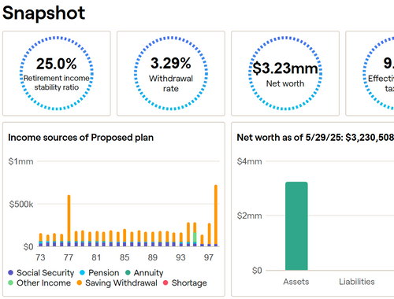Viewport: 394px width, 299px height.
Task: Click the Liabilities axis label
Action: click(x=357, y=282)
